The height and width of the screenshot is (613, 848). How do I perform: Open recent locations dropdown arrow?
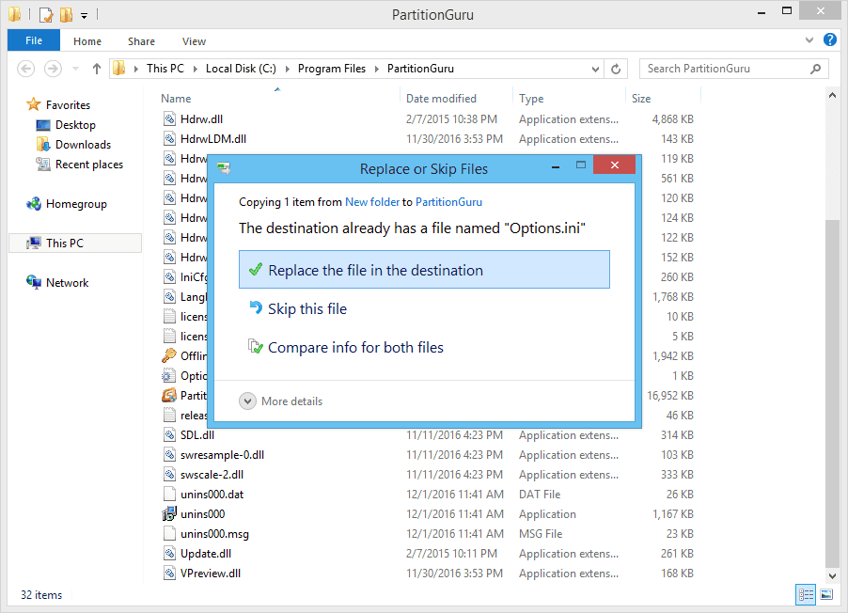tap(76, 69)
